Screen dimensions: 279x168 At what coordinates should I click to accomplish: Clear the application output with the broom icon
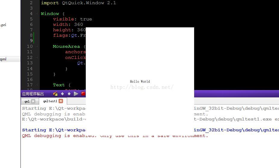click(x=55, y=93)
